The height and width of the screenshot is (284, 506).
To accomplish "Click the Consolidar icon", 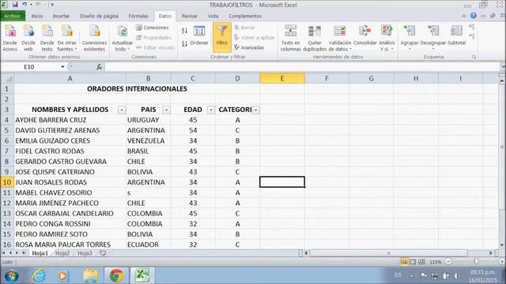I will tap(365, 32).
